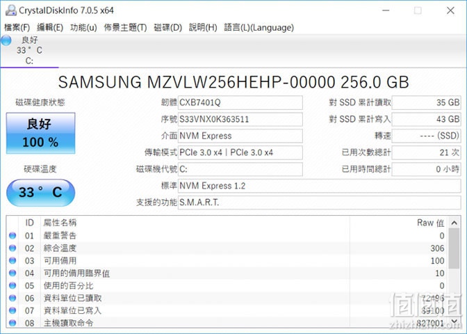467x334 pixels.
Task: Click the firmware field CXB7401Q
Action: [x=240, y=102]
